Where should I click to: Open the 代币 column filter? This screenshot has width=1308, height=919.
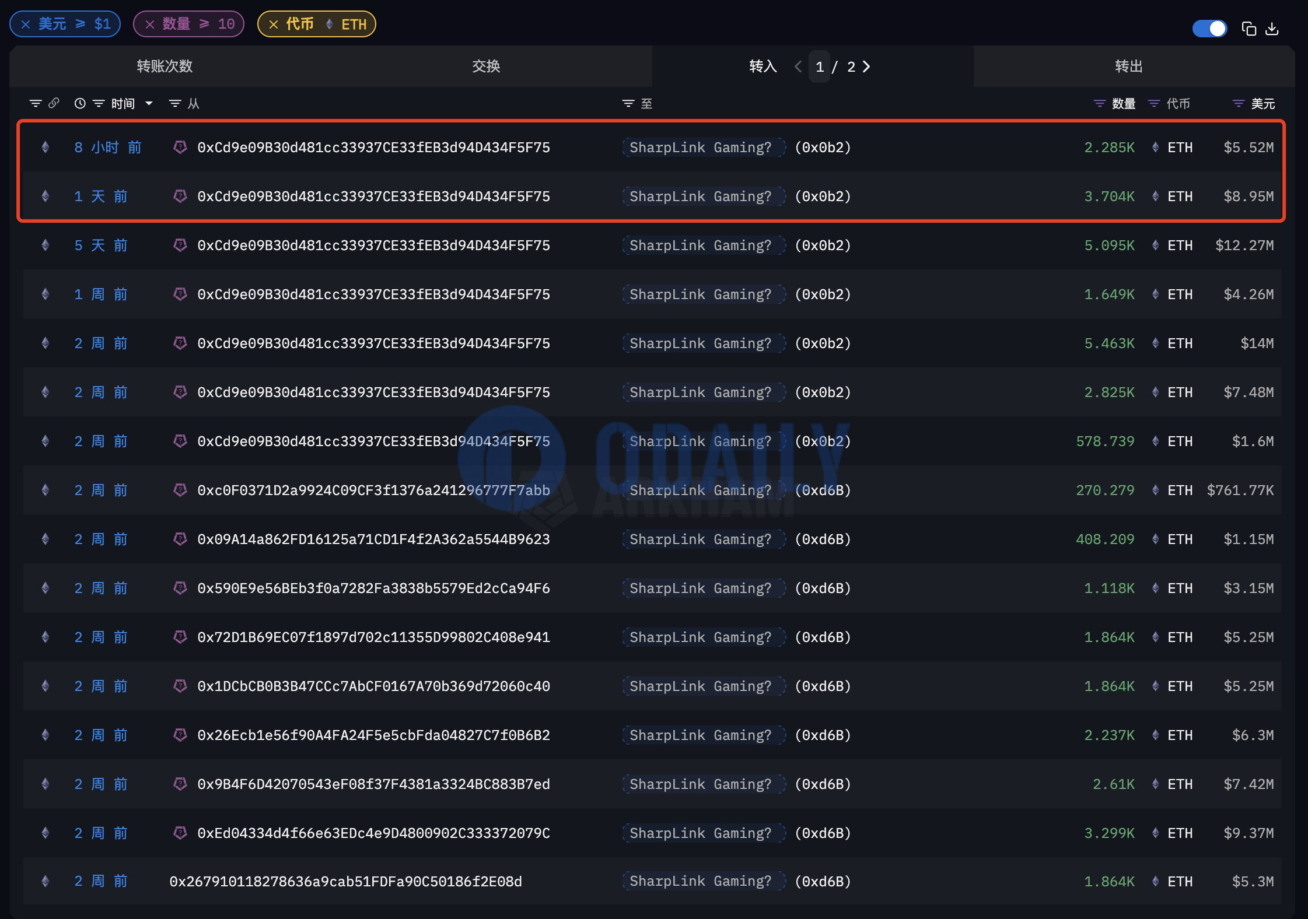click(x=1154, y=103)
